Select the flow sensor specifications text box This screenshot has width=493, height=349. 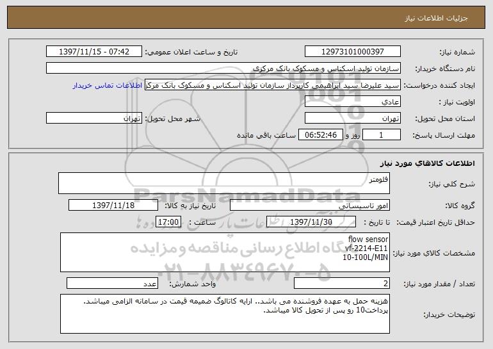[x=225, y=252]
